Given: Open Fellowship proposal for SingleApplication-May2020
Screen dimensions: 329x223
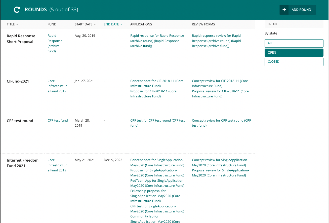Looking at the screenshot, I should point(155,196).
